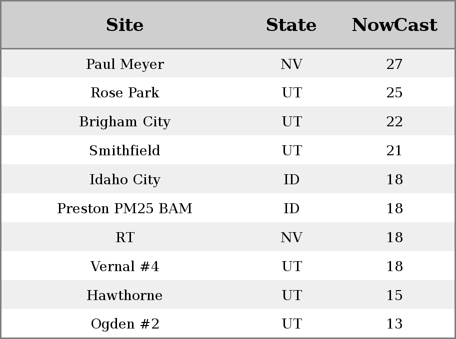
Task: Click the Idaho City site name
Action: pyautogui.click(x=125, y=180)
